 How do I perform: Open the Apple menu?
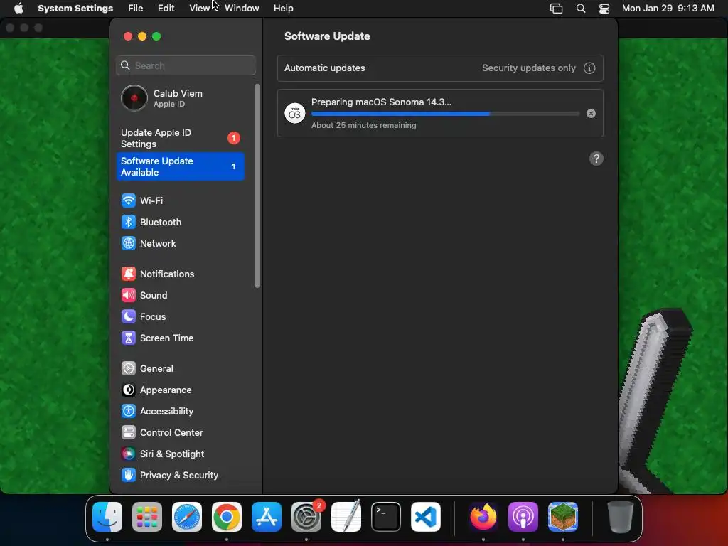(x=18, y=9)
